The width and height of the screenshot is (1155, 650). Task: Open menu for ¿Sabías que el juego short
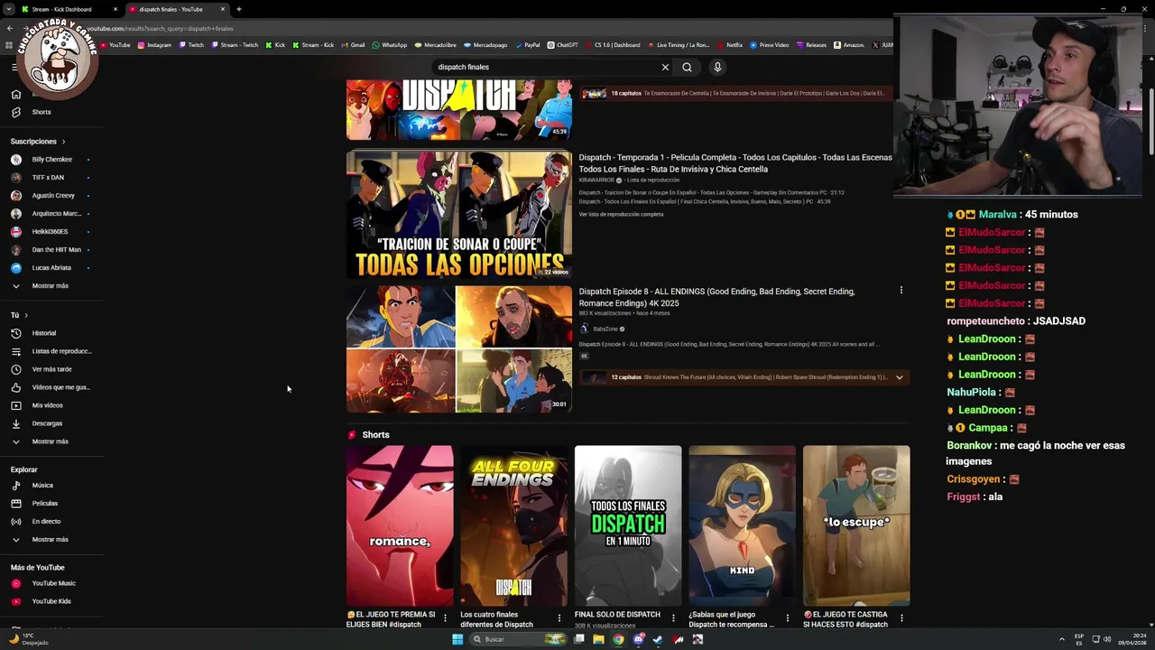pyautogui.click(x=787, y=618)
